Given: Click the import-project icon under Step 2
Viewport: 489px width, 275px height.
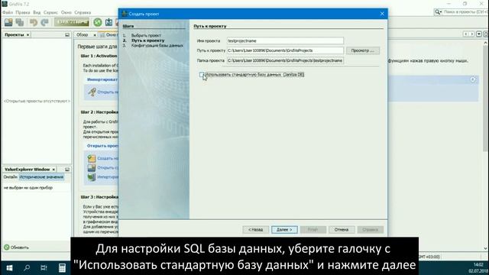Looking at the screenshot, I should [x=92, y=177].
